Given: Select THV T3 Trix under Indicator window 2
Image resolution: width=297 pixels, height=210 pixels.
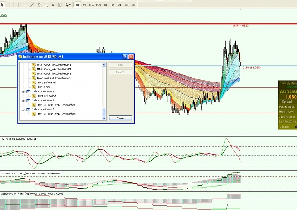Looking at the screenshot, I should 56,105.
